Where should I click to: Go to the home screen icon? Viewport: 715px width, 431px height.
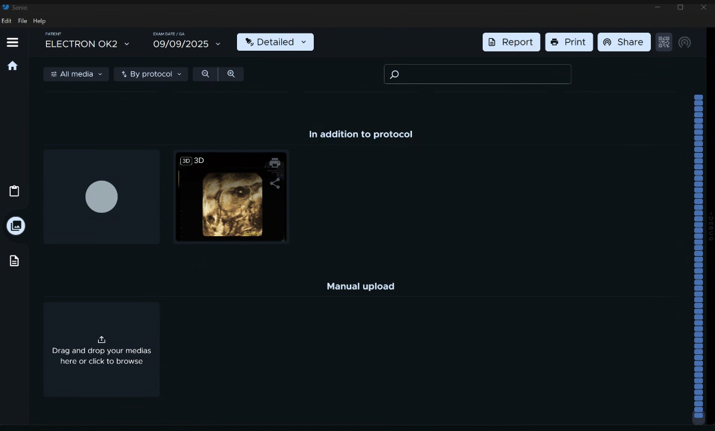click(12, 66)
